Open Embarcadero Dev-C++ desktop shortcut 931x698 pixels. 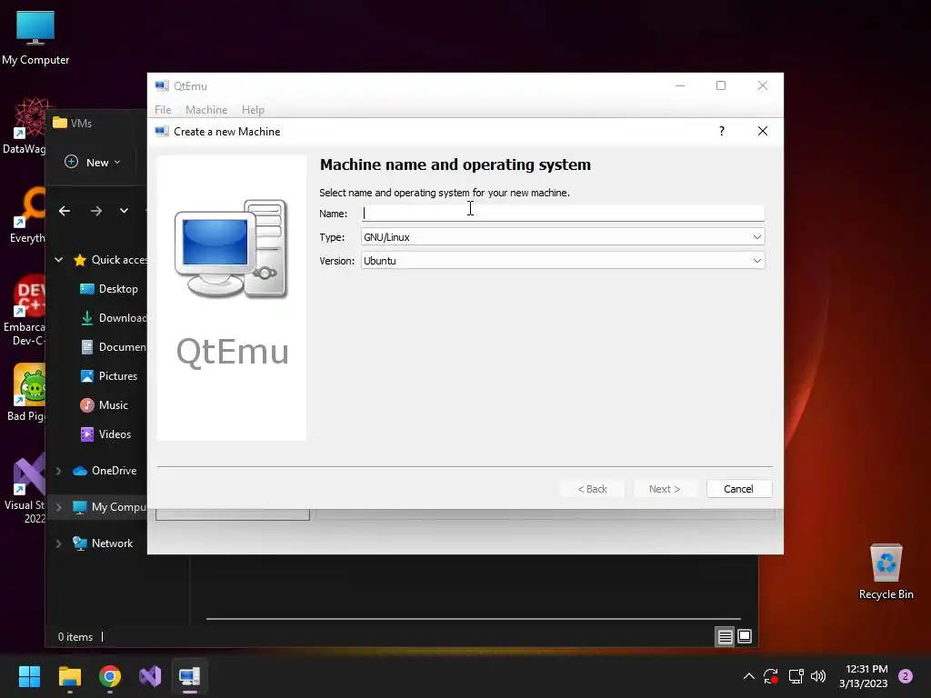point(25,310)
